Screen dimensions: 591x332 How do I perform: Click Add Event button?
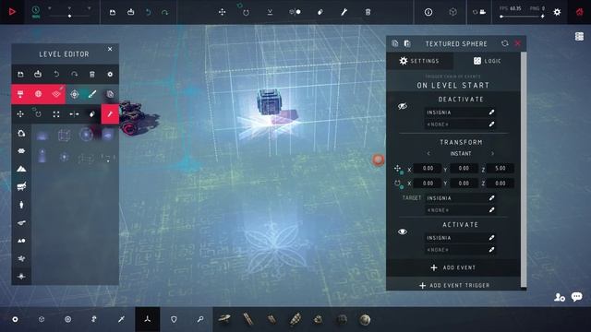(453, 267)
